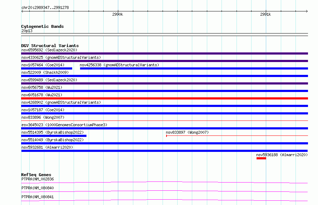Click the blue bar under nsv5514049
Viewport: 318px width, 205px height.
pos(164,143)
